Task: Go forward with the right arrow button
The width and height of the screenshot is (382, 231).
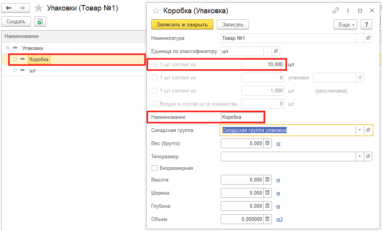Action: [22, 8]
